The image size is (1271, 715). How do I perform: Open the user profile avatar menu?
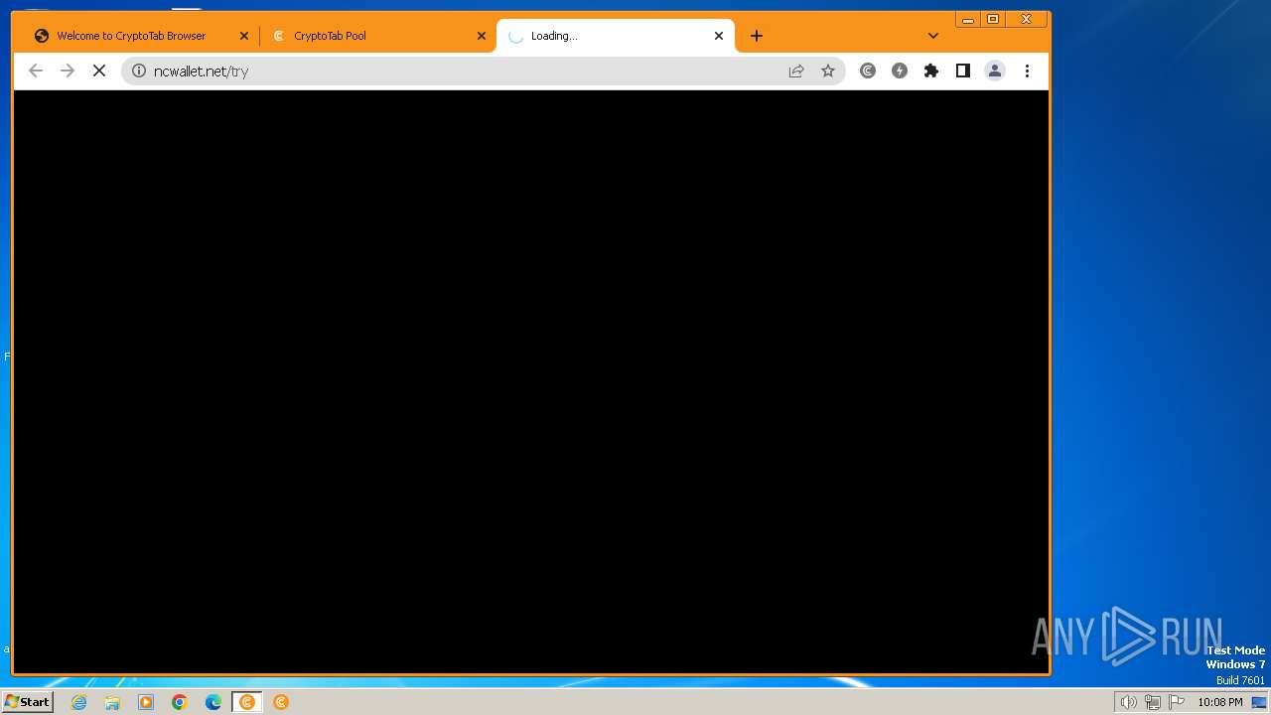point(995,71)
